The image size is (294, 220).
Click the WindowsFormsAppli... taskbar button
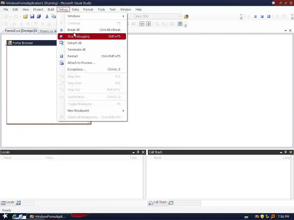pos(49,217)
